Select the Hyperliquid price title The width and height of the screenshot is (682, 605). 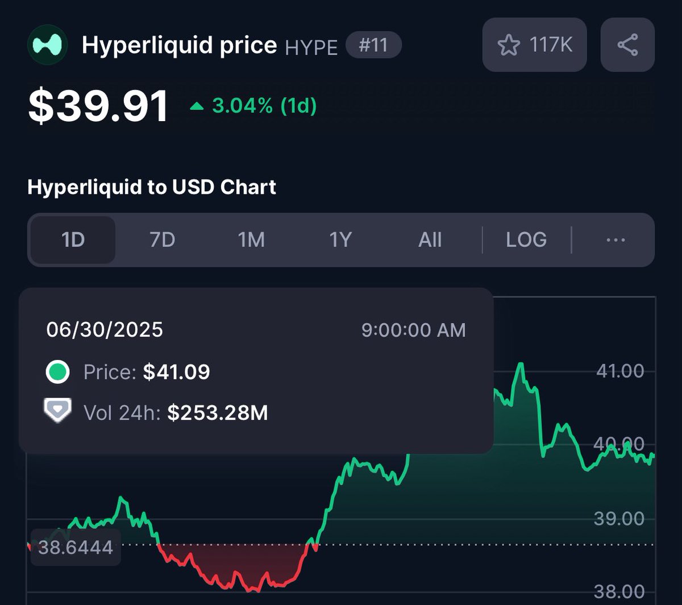point(179,45)
